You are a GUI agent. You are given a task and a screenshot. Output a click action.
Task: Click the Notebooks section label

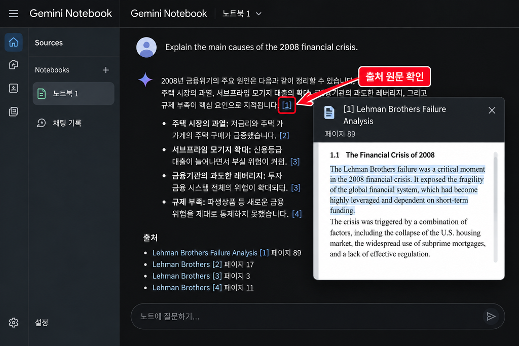click(x=52, y=70)
